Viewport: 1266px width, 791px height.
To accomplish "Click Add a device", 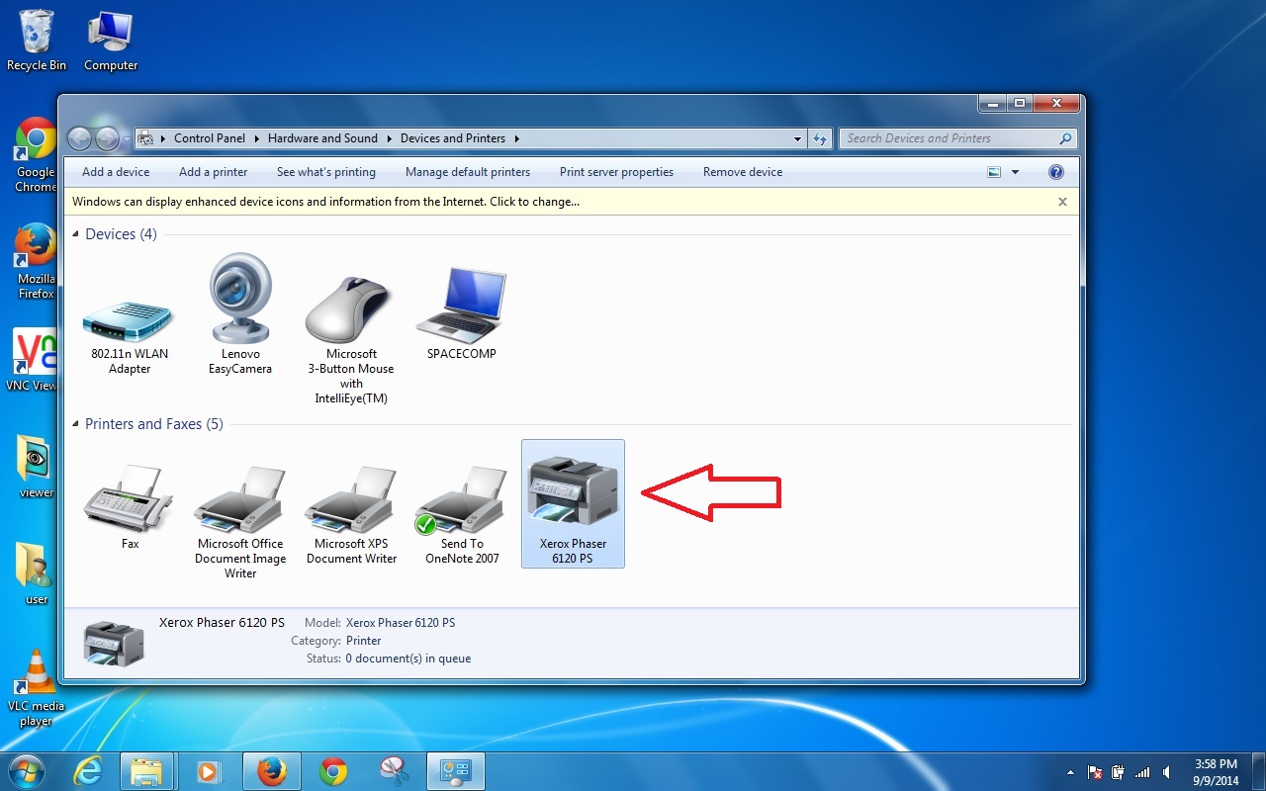I will pyautogui.click(x=116, y=172).
